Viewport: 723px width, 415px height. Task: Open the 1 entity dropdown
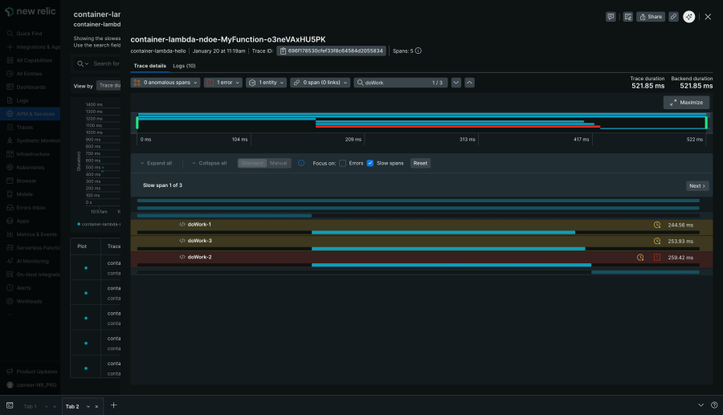[x=266, y=83]
